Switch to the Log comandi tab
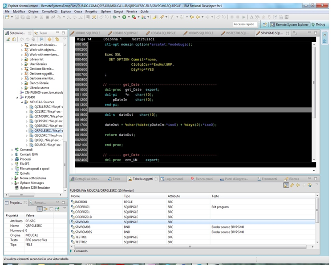Viewport: 332px width, 266px height. click(172, 179)
